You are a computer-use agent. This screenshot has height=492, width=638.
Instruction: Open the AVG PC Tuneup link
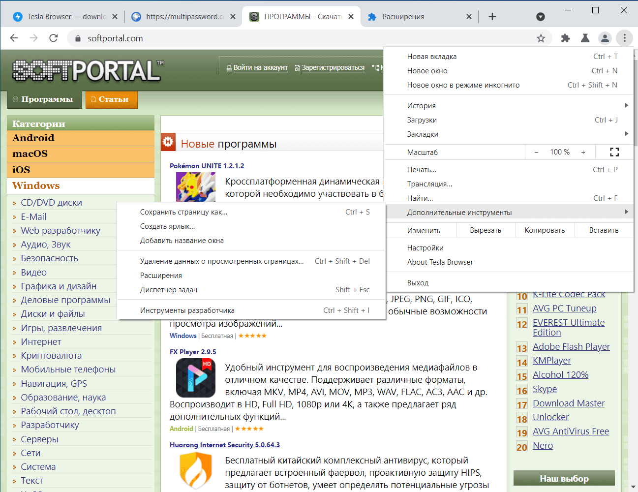pos(565,308)
